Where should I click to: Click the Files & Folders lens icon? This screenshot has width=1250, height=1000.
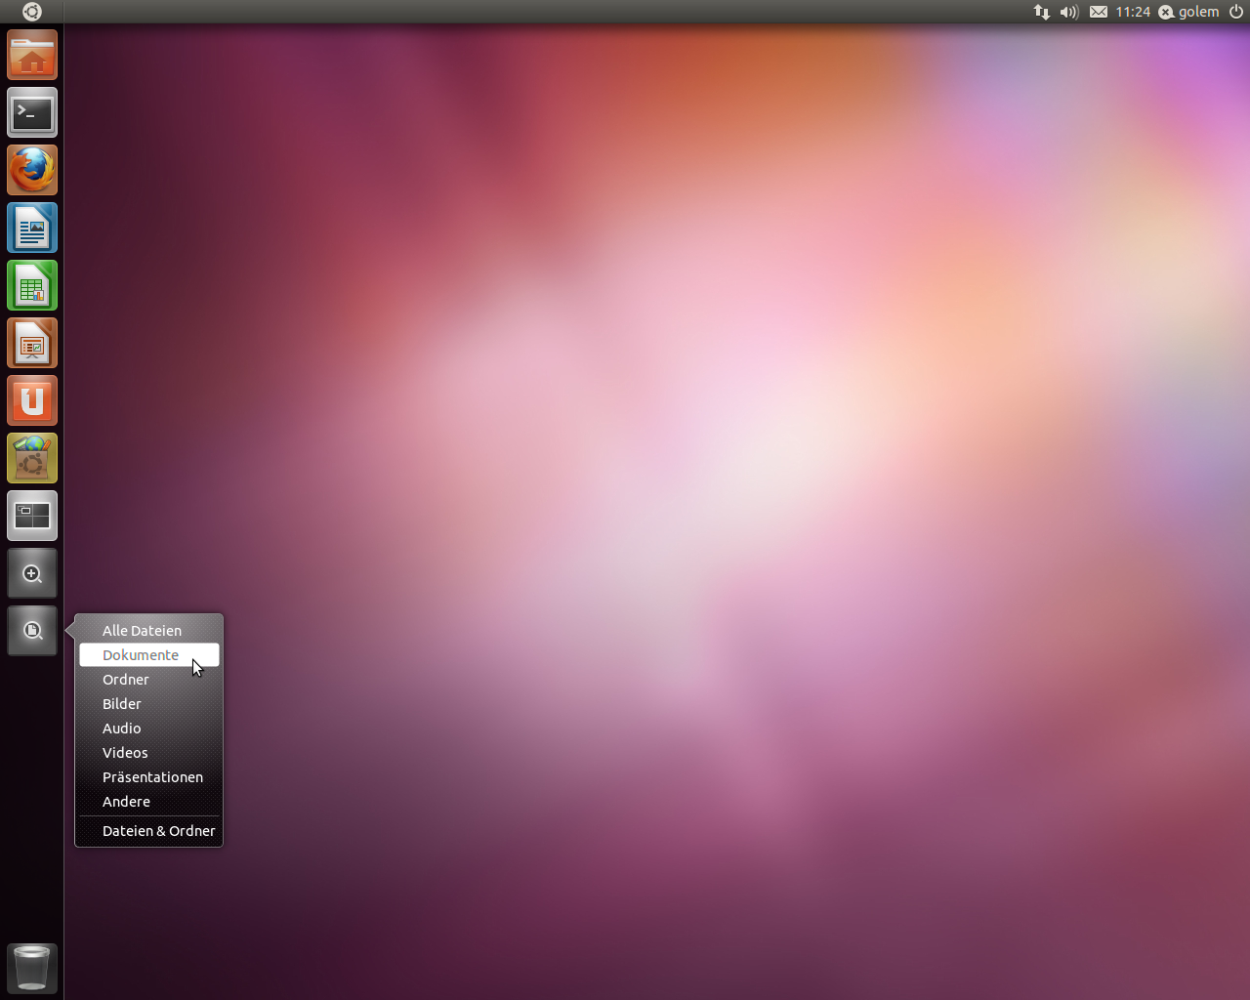(32, 631)
